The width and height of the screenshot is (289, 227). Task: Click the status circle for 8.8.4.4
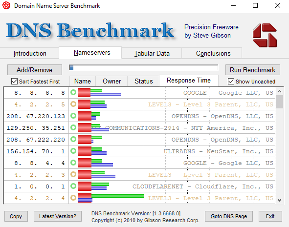[x=73, y=163]
